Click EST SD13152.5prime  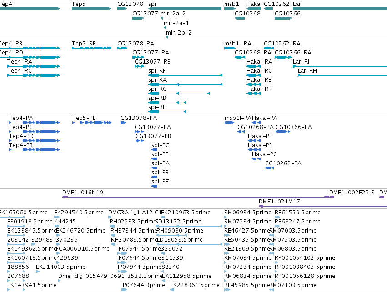click(x=178, y=222)
